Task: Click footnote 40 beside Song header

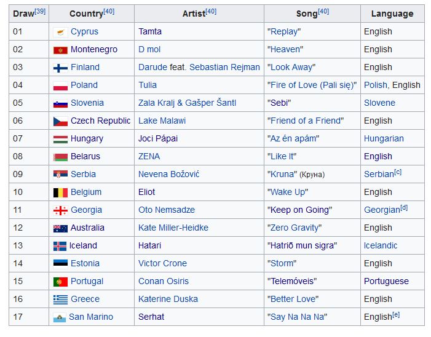Action: (323, 11)
